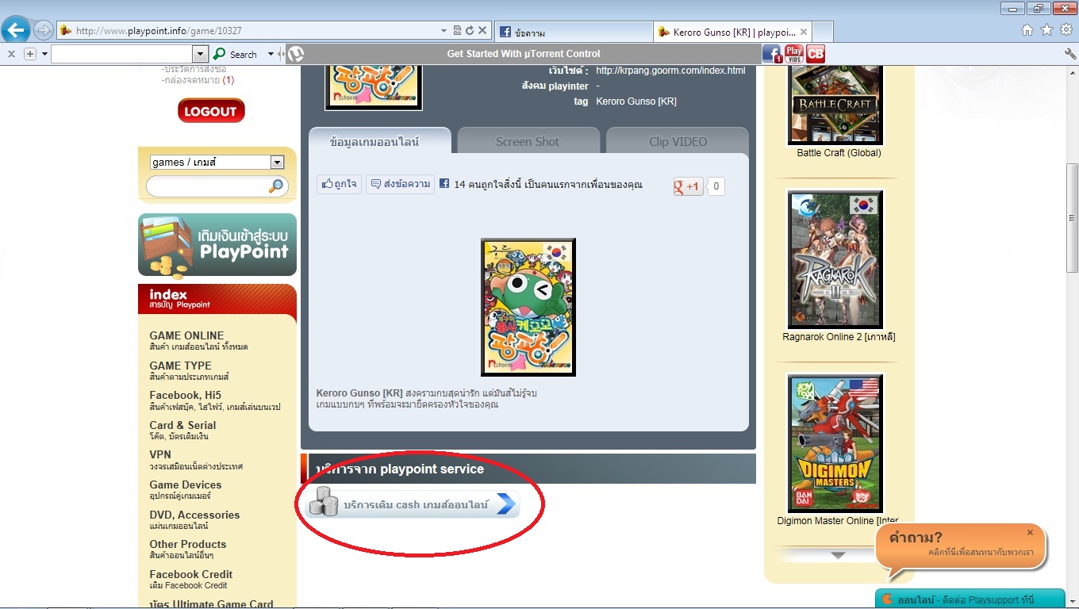Viewport: 1079px width, 609px height.
Task: Click the Facebook toolbar icon
Action: [771, 54]
